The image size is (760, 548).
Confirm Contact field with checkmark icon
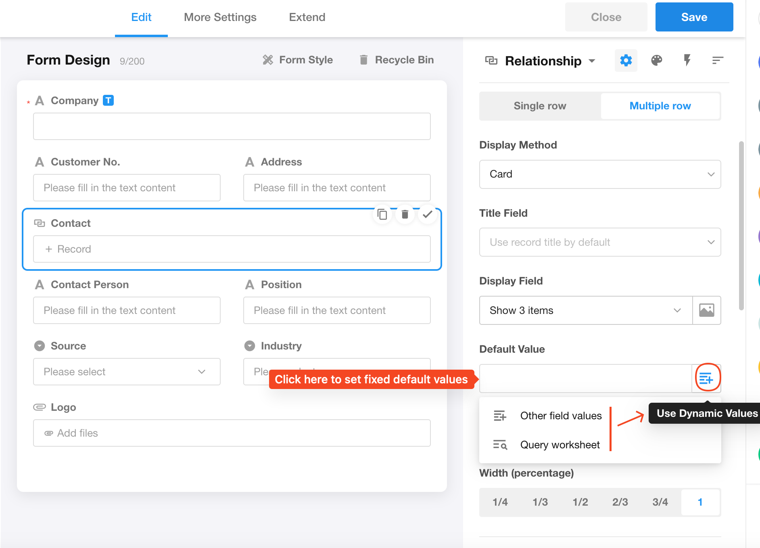(427, 214)
